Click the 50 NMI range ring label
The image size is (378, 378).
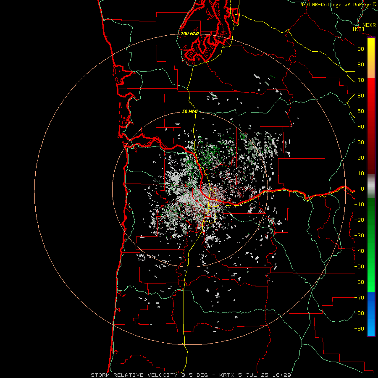(190, 111)
